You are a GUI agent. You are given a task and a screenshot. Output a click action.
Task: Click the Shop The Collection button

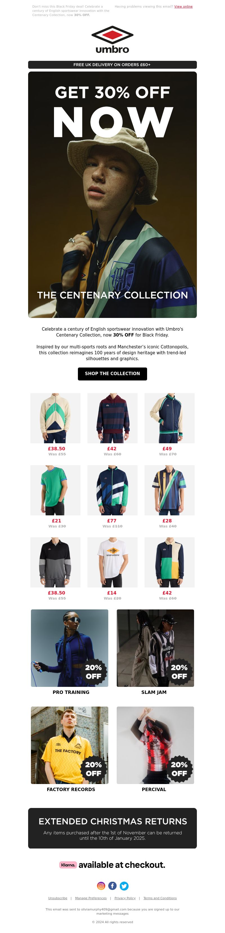click(x=112, y=373)
